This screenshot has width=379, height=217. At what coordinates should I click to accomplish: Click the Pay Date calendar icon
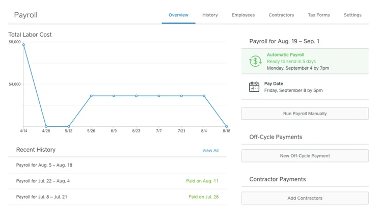(x=254, y=87)
